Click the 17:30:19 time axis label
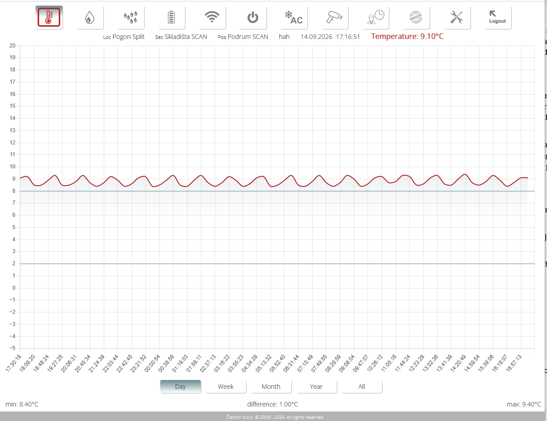 [x=14, y=363]
